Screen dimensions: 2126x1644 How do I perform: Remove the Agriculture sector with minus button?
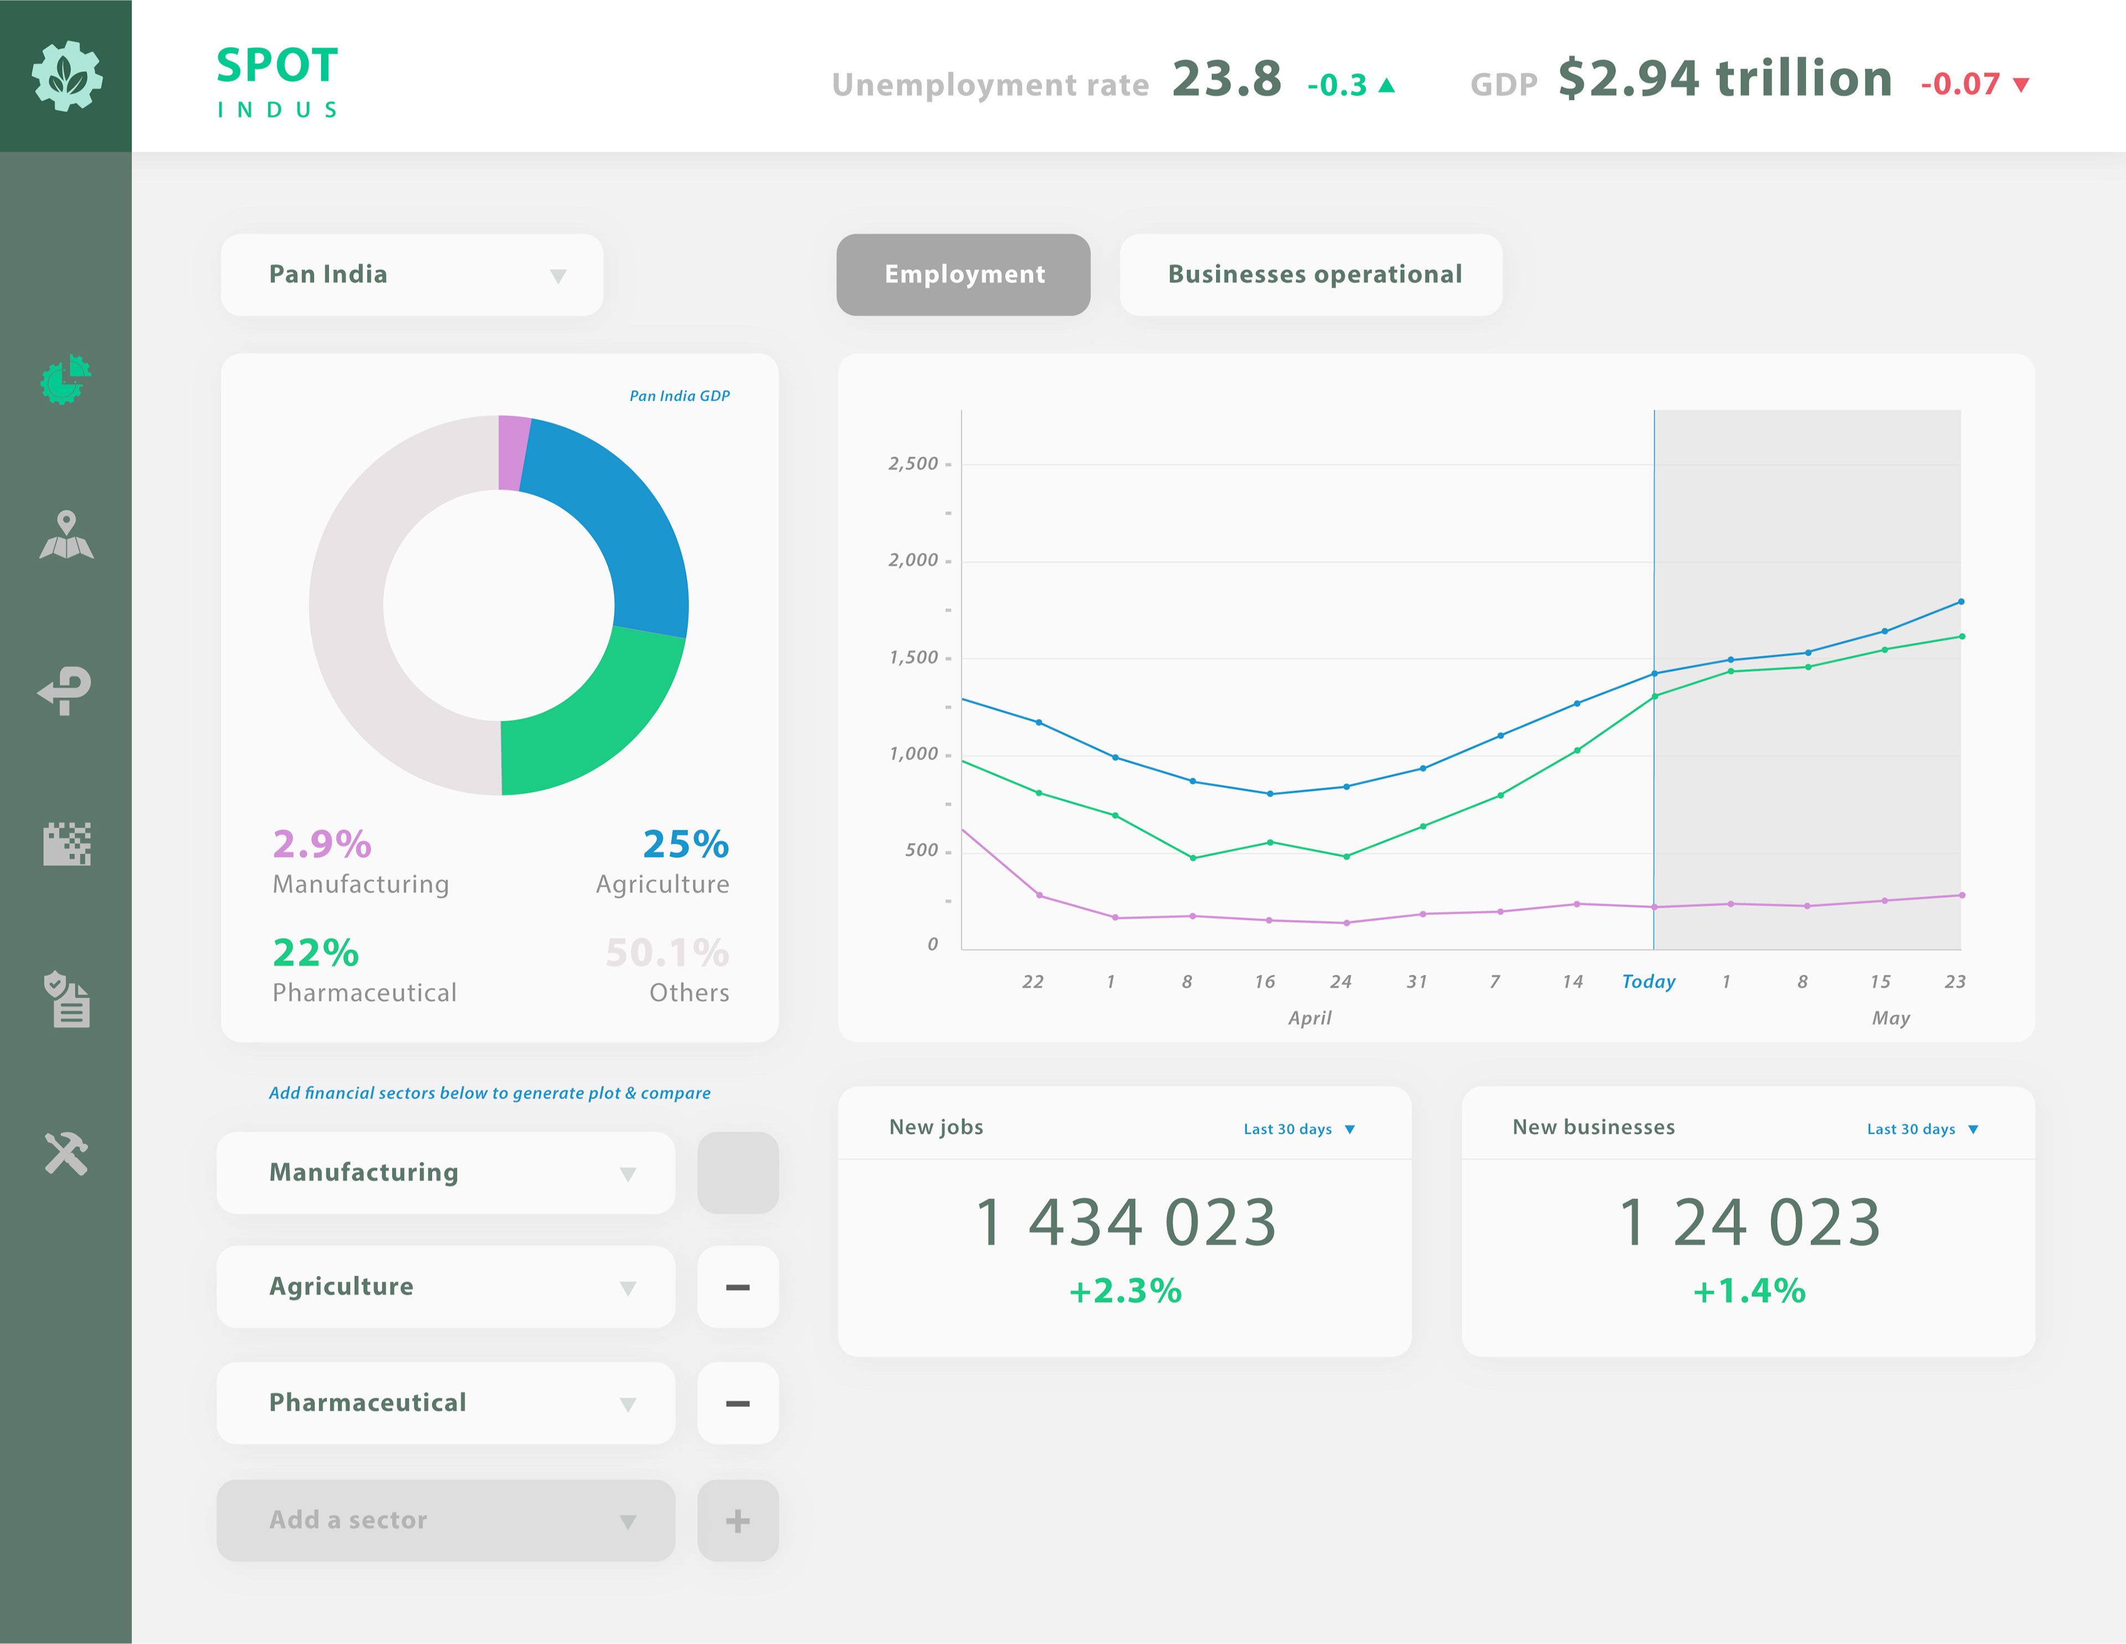click(737, 1287)
